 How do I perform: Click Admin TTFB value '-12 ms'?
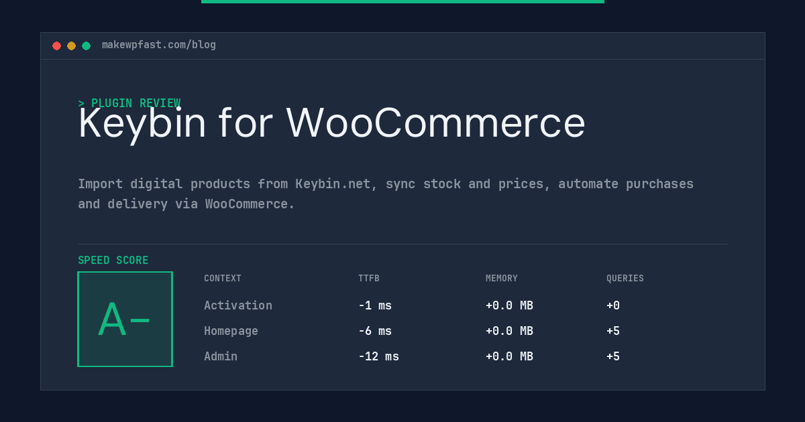point(378,356)
